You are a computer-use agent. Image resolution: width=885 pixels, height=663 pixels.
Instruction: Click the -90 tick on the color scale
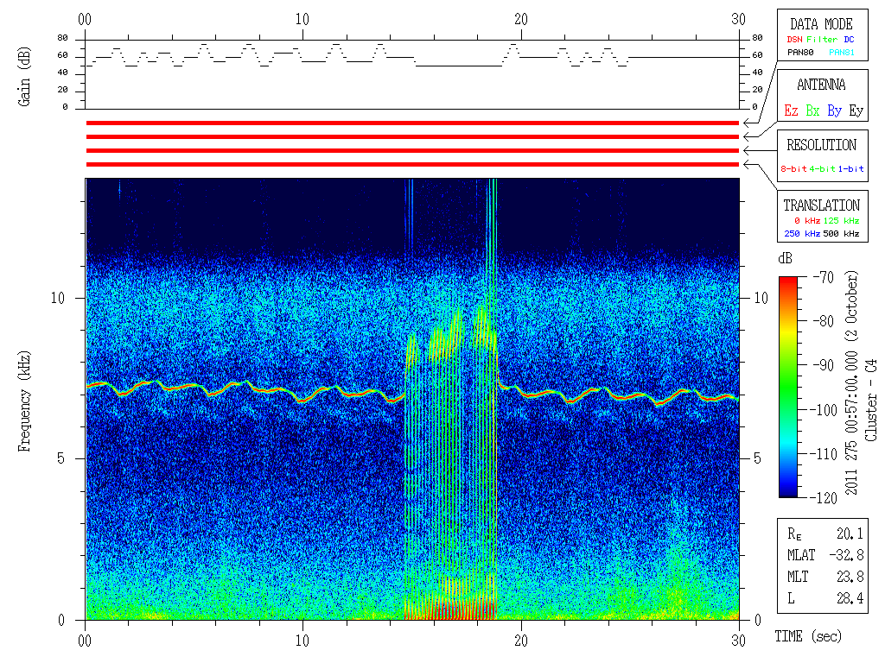click(824, 365)
